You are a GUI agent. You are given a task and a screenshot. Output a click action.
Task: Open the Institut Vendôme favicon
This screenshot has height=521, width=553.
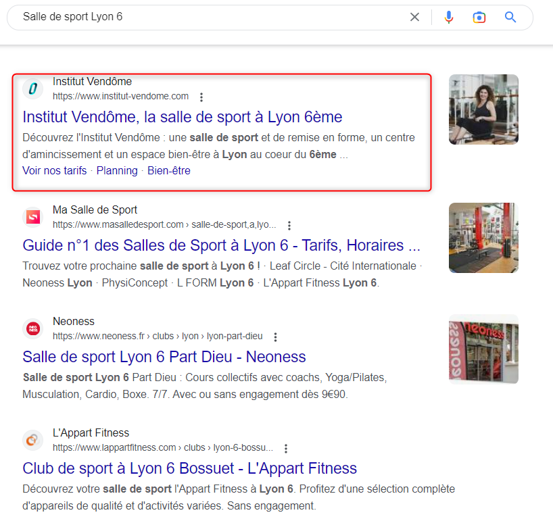[x=33, y=89]
